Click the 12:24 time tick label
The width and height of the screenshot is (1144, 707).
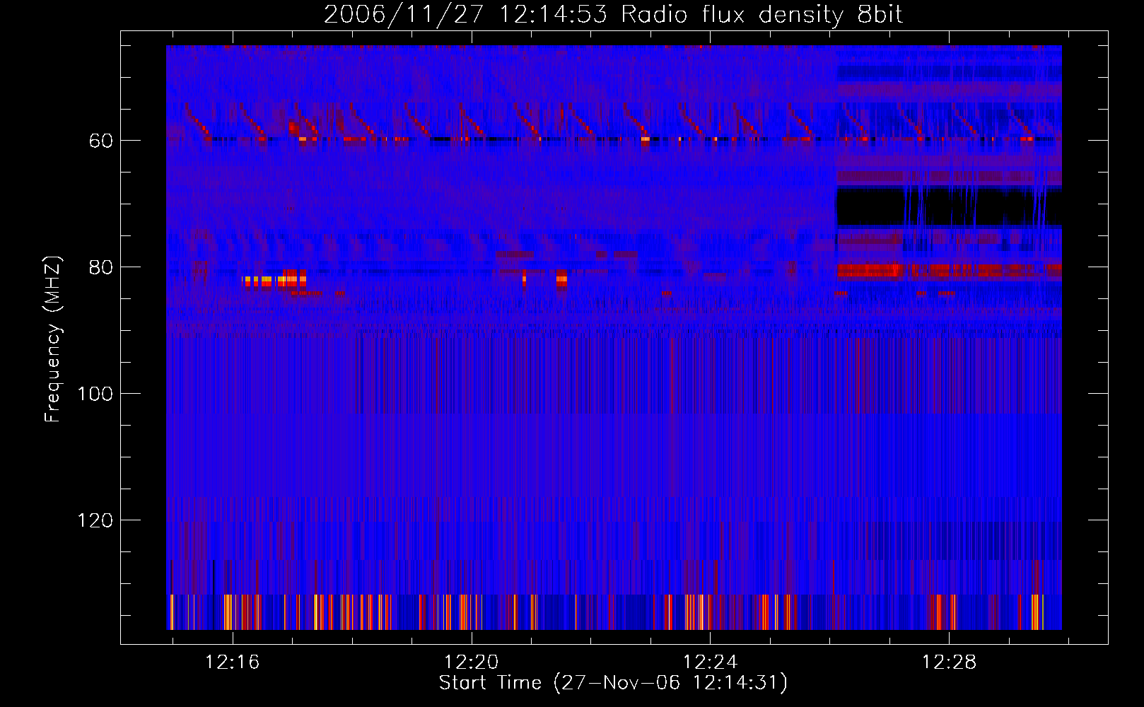[x=711, y=662]
